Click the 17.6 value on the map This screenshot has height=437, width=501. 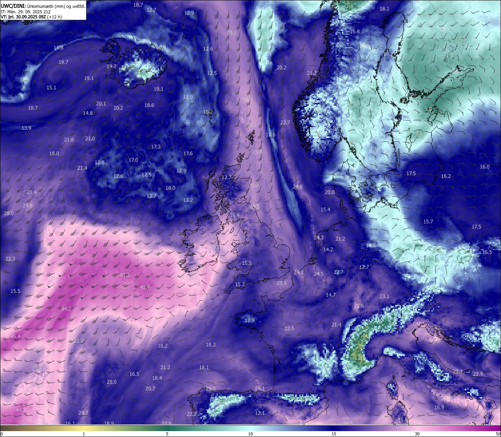[x=188, y=153]
